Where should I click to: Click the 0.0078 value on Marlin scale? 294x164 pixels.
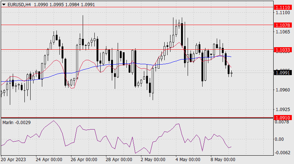(x=283, y=122)
